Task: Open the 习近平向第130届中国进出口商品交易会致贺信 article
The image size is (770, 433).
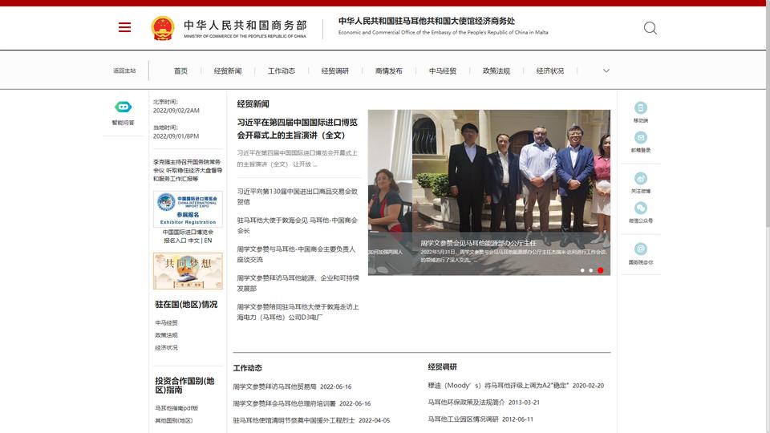Action: click(x=298, y=196)
